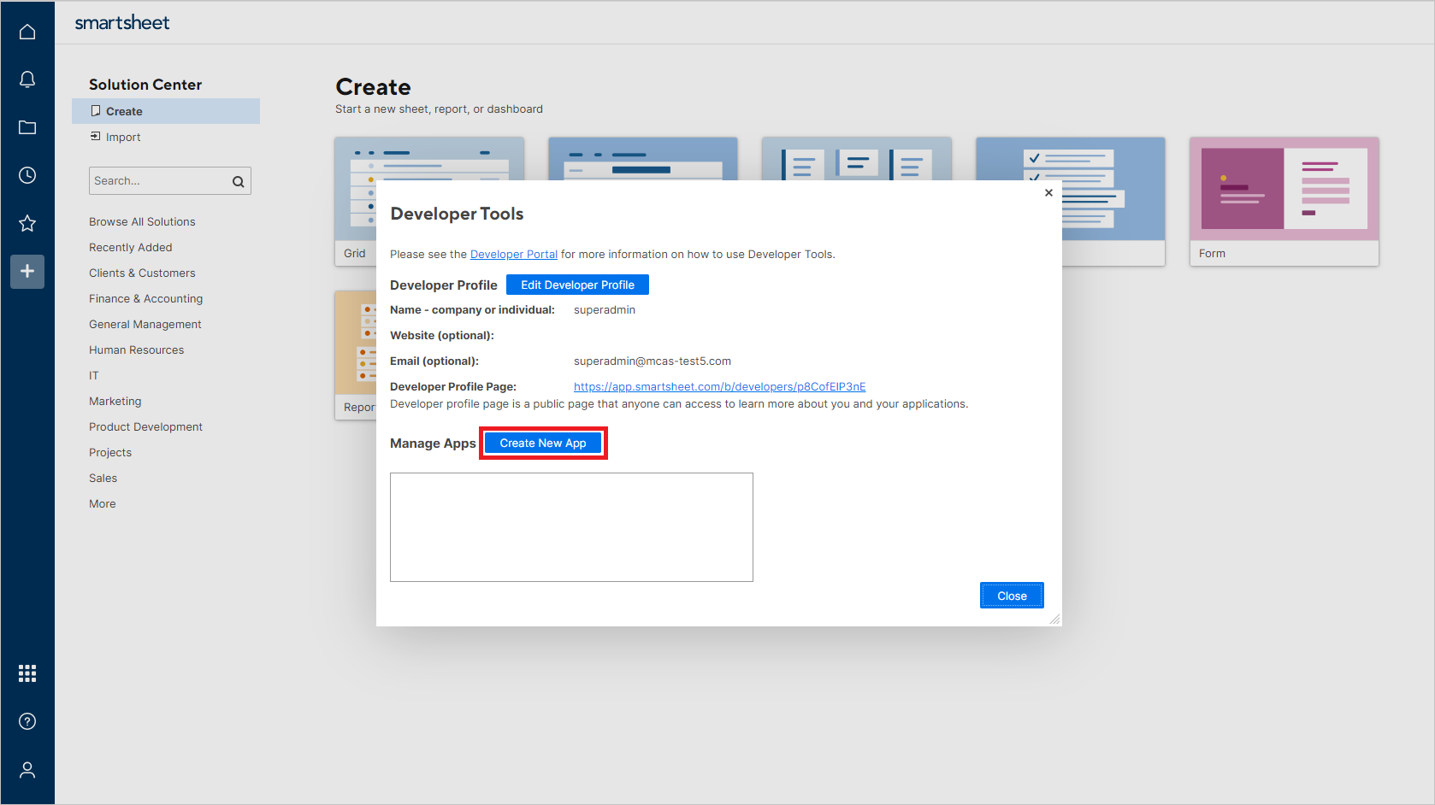Screen dimensions: 1435x805
Task: Open Favorites with the star icon
Action: pos(27,223)
